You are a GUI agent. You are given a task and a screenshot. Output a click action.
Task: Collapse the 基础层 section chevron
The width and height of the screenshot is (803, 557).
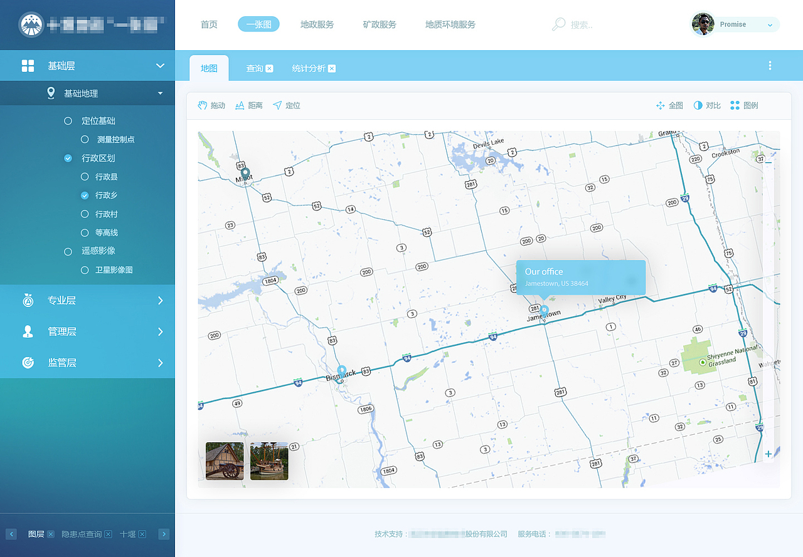(160, 66)
